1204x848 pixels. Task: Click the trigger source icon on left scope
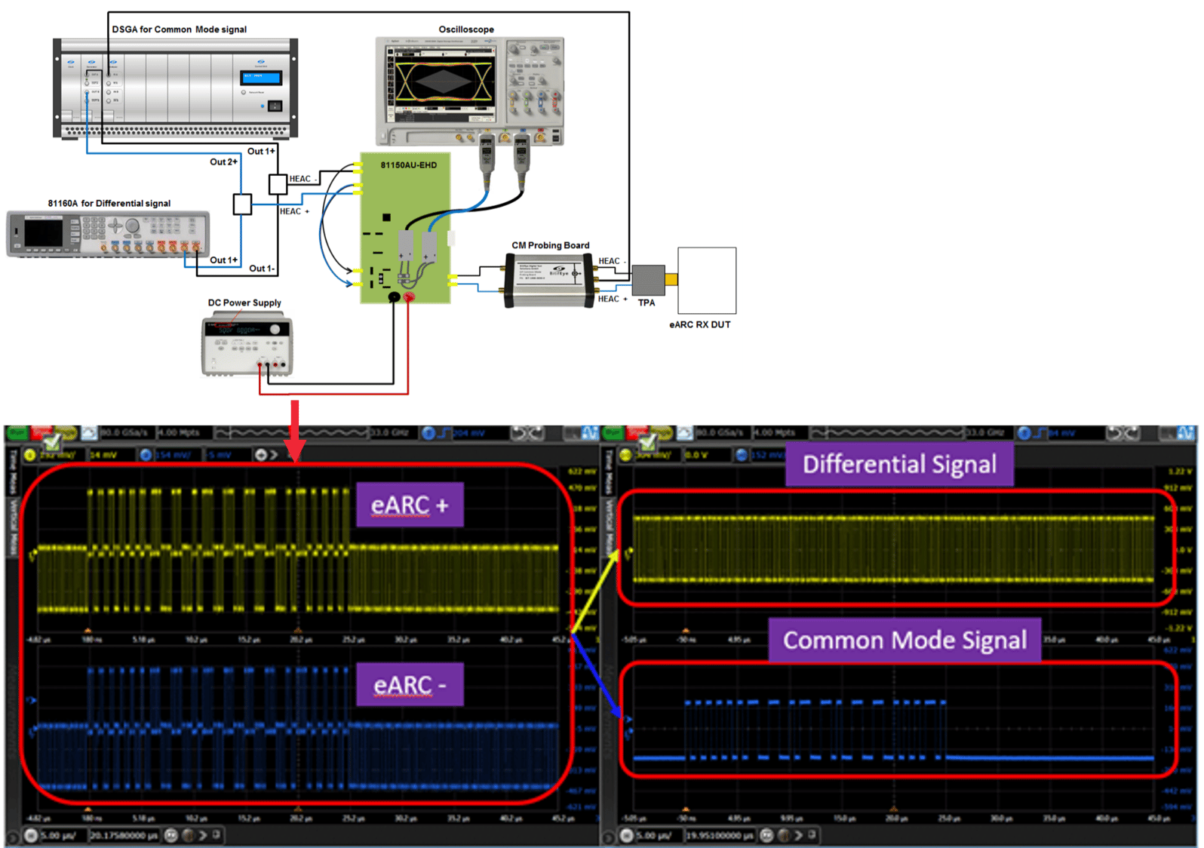click(429, 433)
